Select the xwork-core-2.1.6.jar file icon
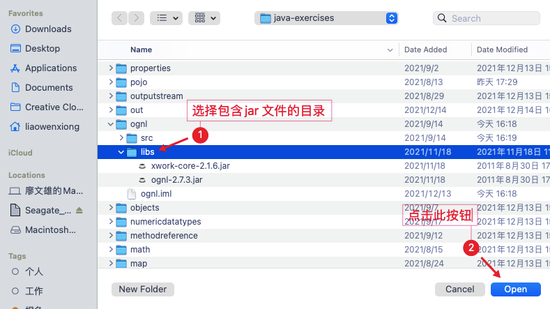This screenshot has height=309, width=550. [x=142, y=166]
